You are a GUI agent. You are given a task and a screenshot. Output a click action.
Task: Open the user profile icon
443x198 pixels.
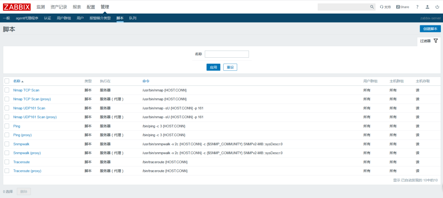point(427,7)
